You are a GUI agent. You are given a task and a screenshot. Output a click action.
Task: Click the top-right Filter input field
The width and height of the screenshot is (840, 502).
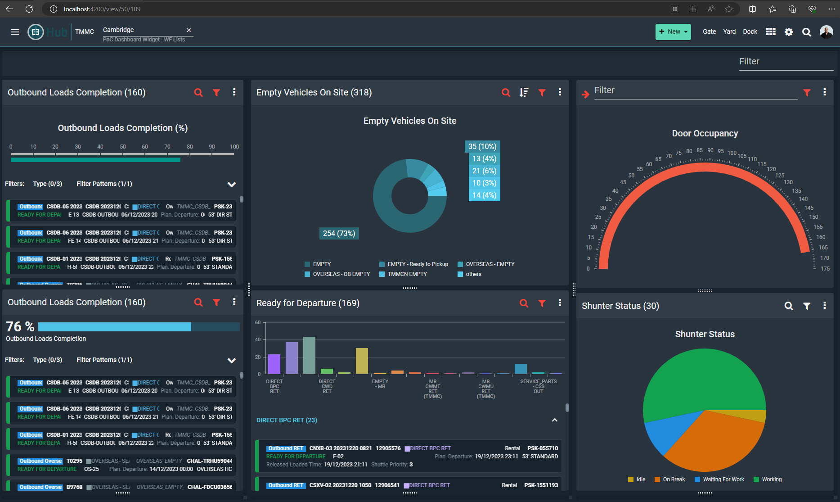pos(786,62)
